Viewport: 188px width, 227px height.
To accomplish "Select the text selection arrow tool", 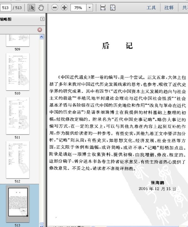I will pyautogui.click(x=31, y=8).
